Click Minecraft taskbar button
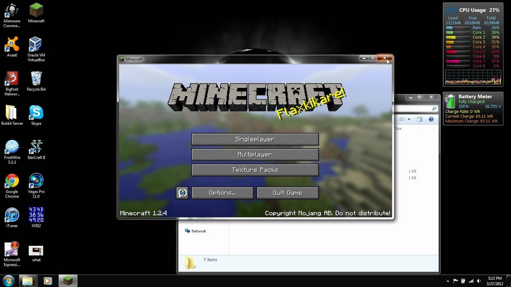The image size is (511, 287). point(68,281)
